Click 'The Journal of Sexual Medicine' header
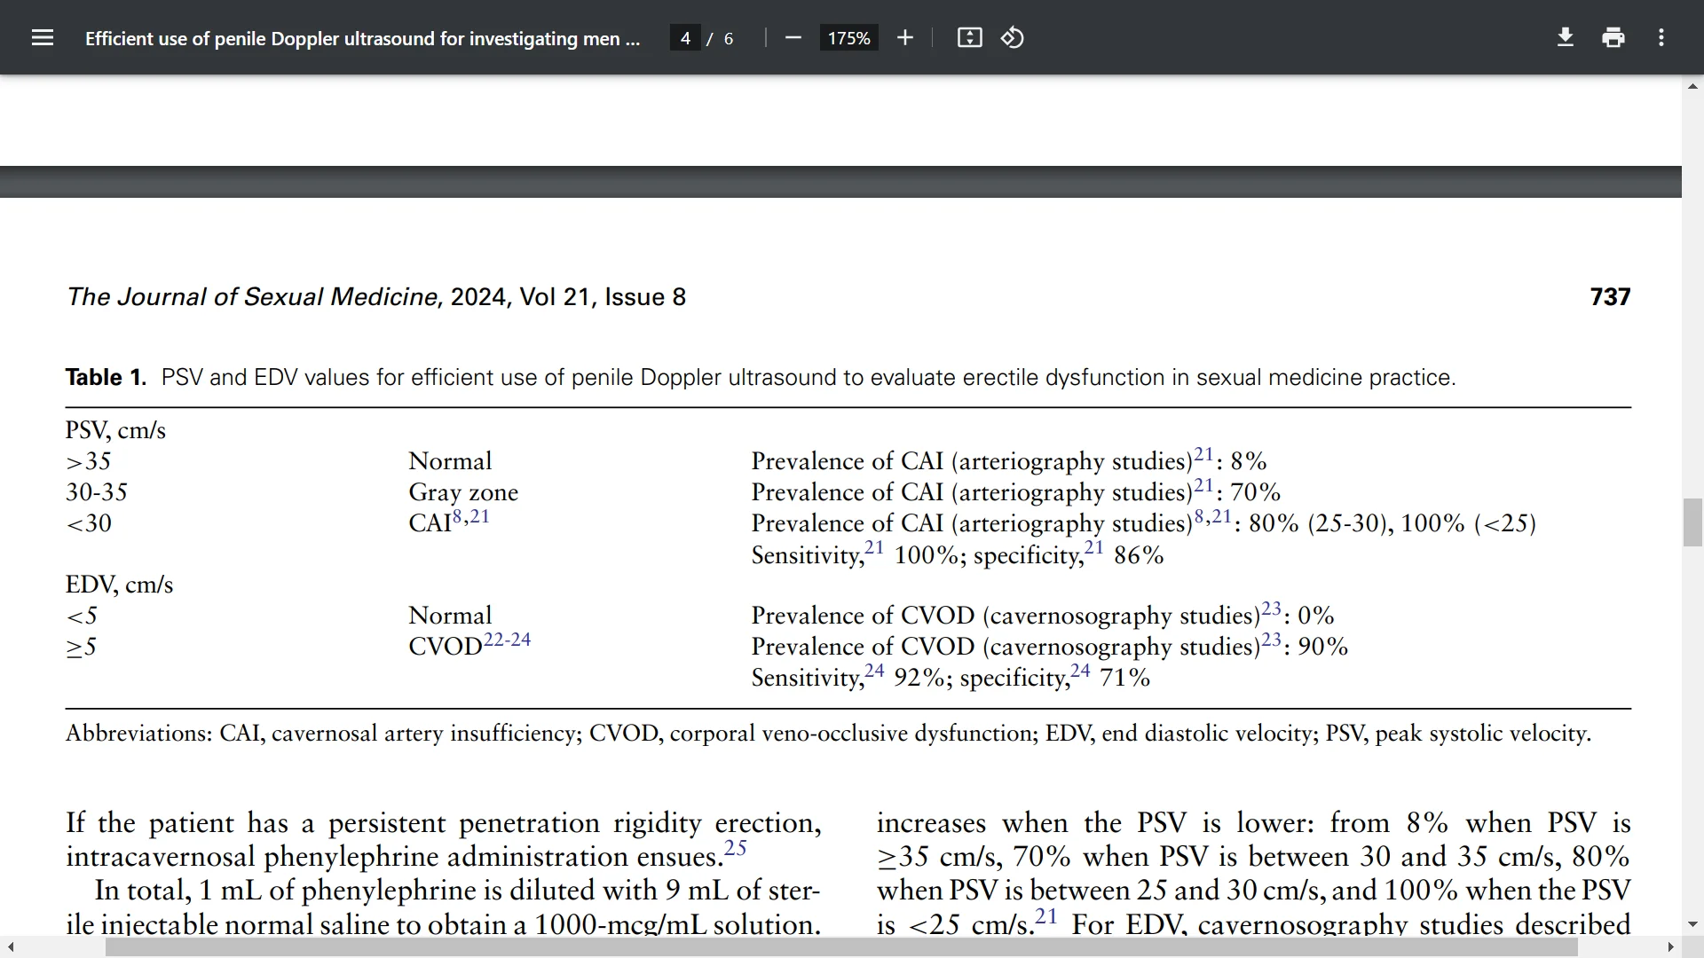Image resolution: width=1704 pixels, height=958 pixels. (x=253, y=297)
